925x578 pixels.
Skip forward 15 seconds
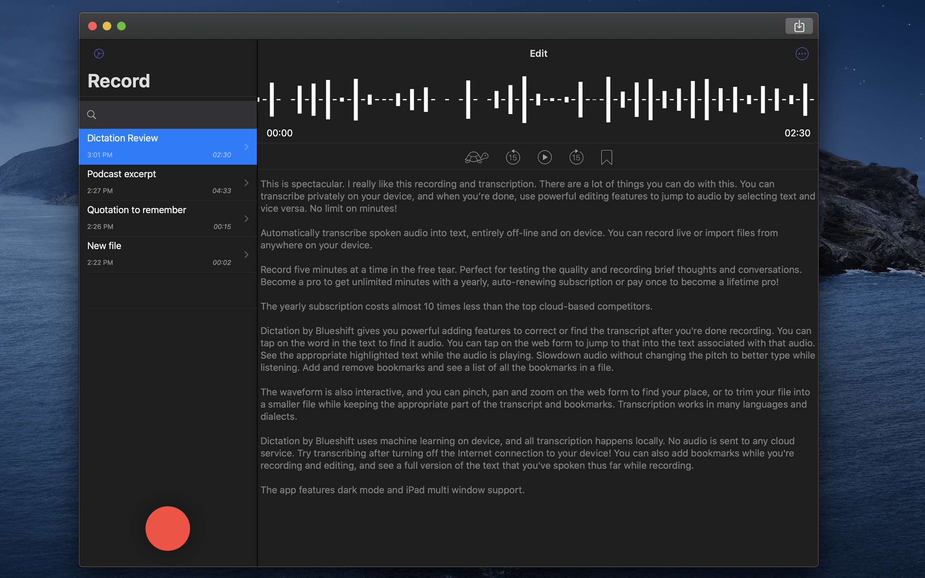click(x=576, y=157)
